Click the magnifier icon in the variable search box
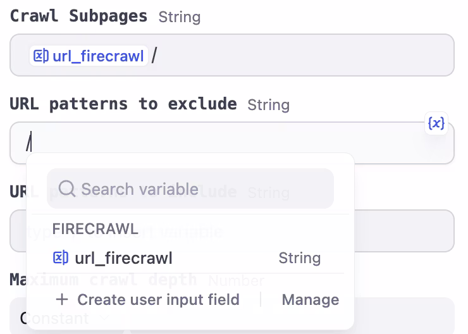 [x=66, y=189]
